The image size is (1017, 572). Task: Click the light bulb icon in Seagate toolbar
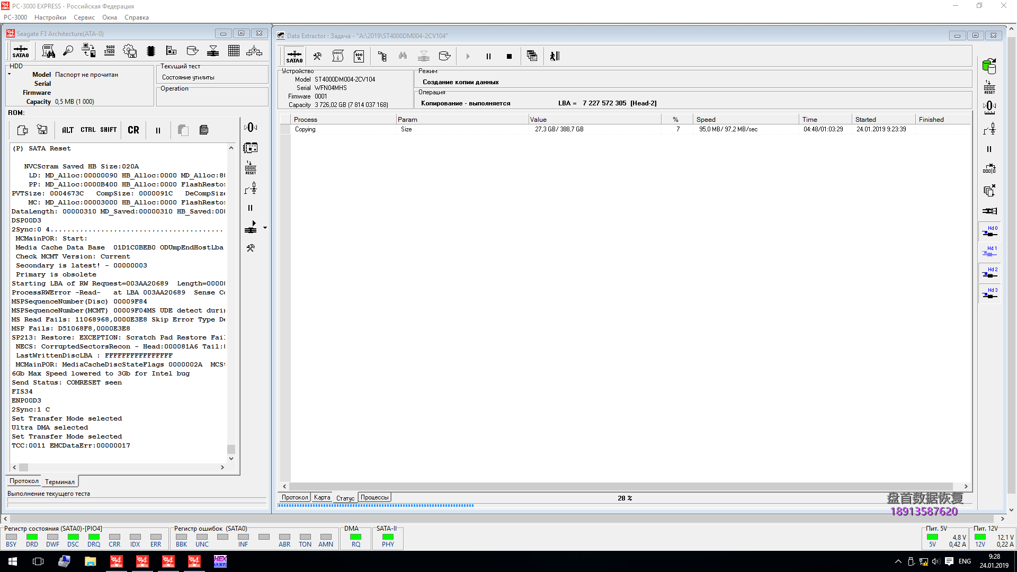point(68,51)
